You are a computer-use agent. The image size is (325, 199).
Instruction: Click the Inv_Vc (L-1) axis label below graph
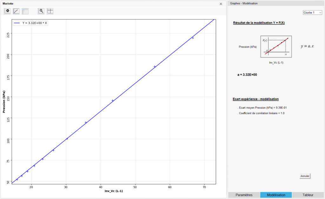point(114,191)
